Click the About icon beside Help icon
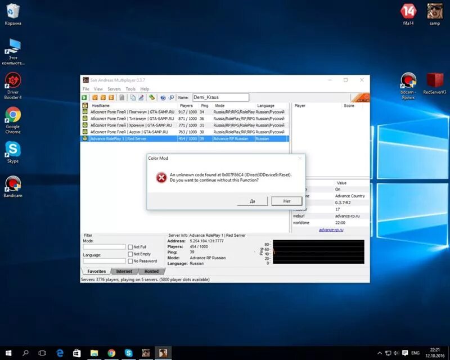This screenshot has height=360, width=450. click(171, 98)
